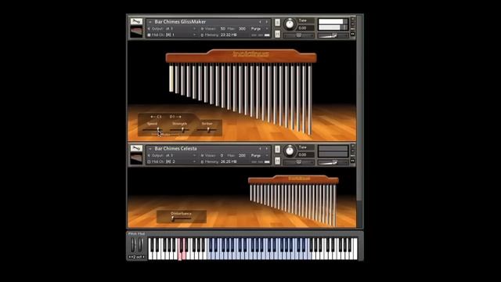Collapse GlissMaker header with left name arrow
The width and height of the screenshot is (501, 282).
click(x=150, y=22)
